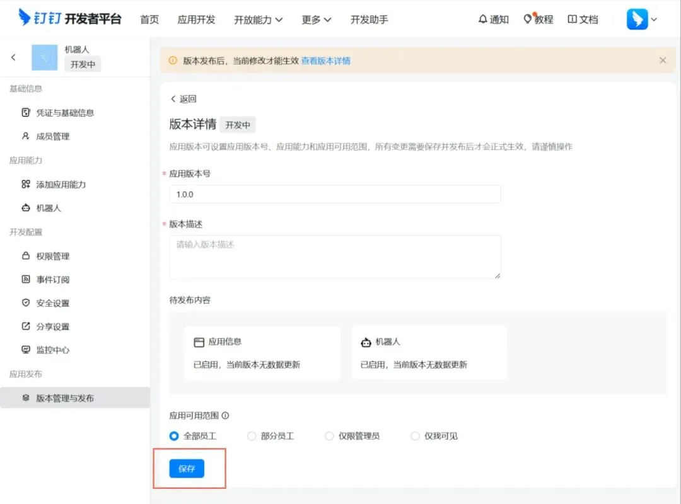Click the info icon in the notice banner
The width and height of the screenshot is (681, 504).
(x=173, y=60)
